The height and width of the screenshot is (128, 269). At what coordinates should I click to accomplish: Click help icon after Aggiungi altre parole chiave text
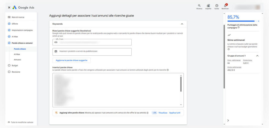[148, 113]
